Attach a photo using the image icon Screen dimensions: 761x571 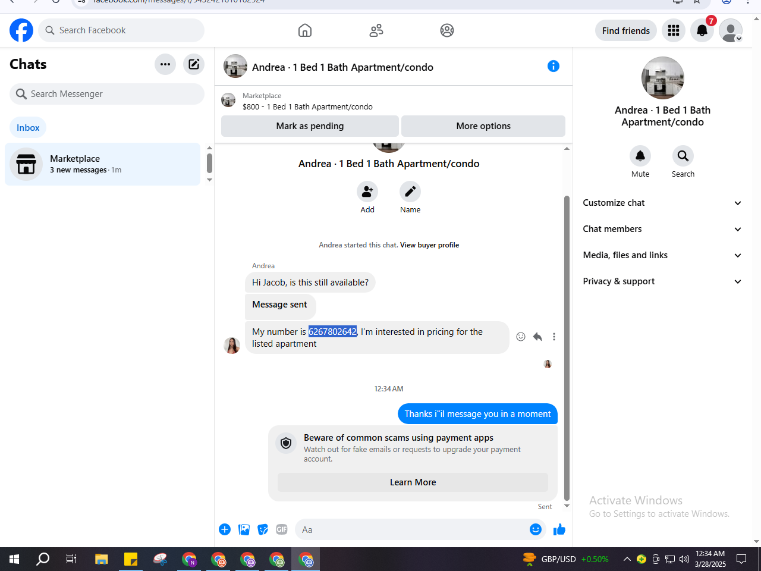point(244,529)
